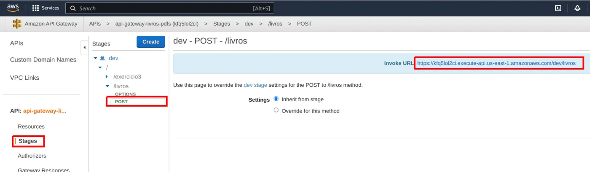
Task: Open Stages breadcrumb link
Action: [222, 24]
